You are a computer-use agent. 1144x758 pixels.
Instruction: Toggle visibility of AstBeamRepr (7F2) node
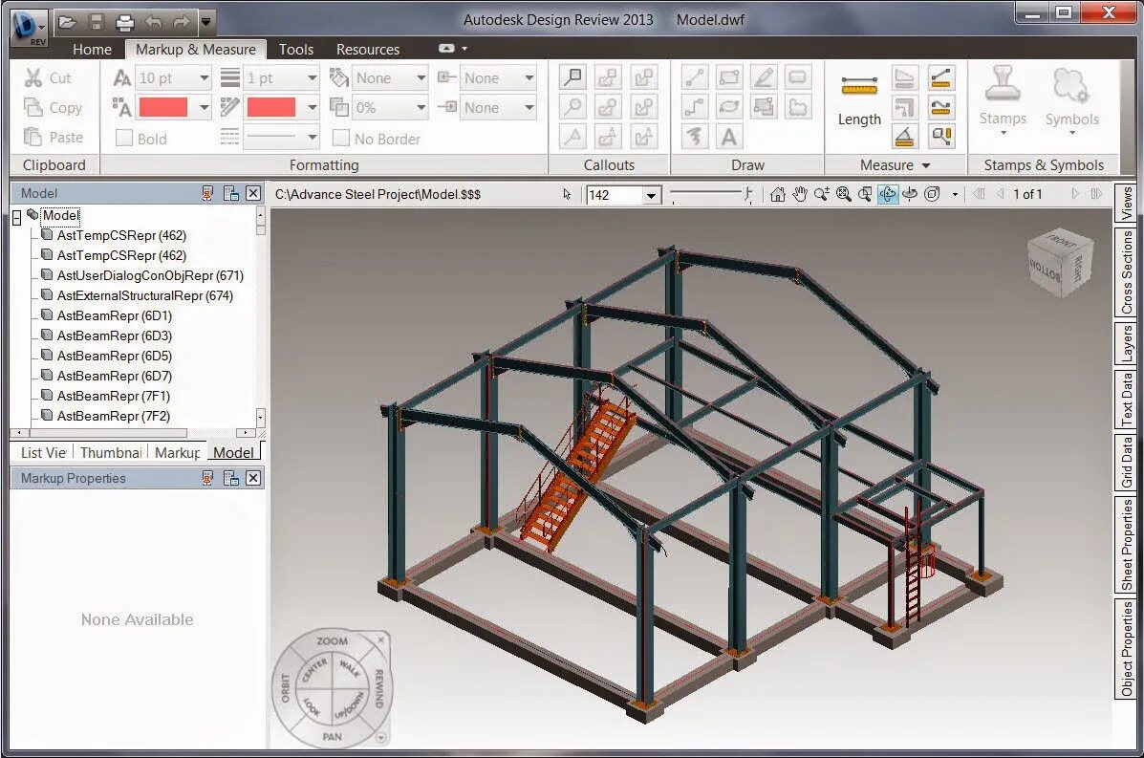(x=47, y=415)
